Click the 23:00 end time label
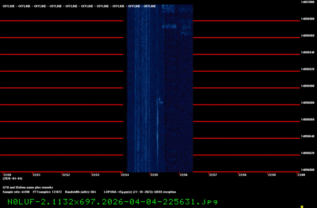Screen dimensions: 317x208 pyautogui.click(x=301, y=175)
